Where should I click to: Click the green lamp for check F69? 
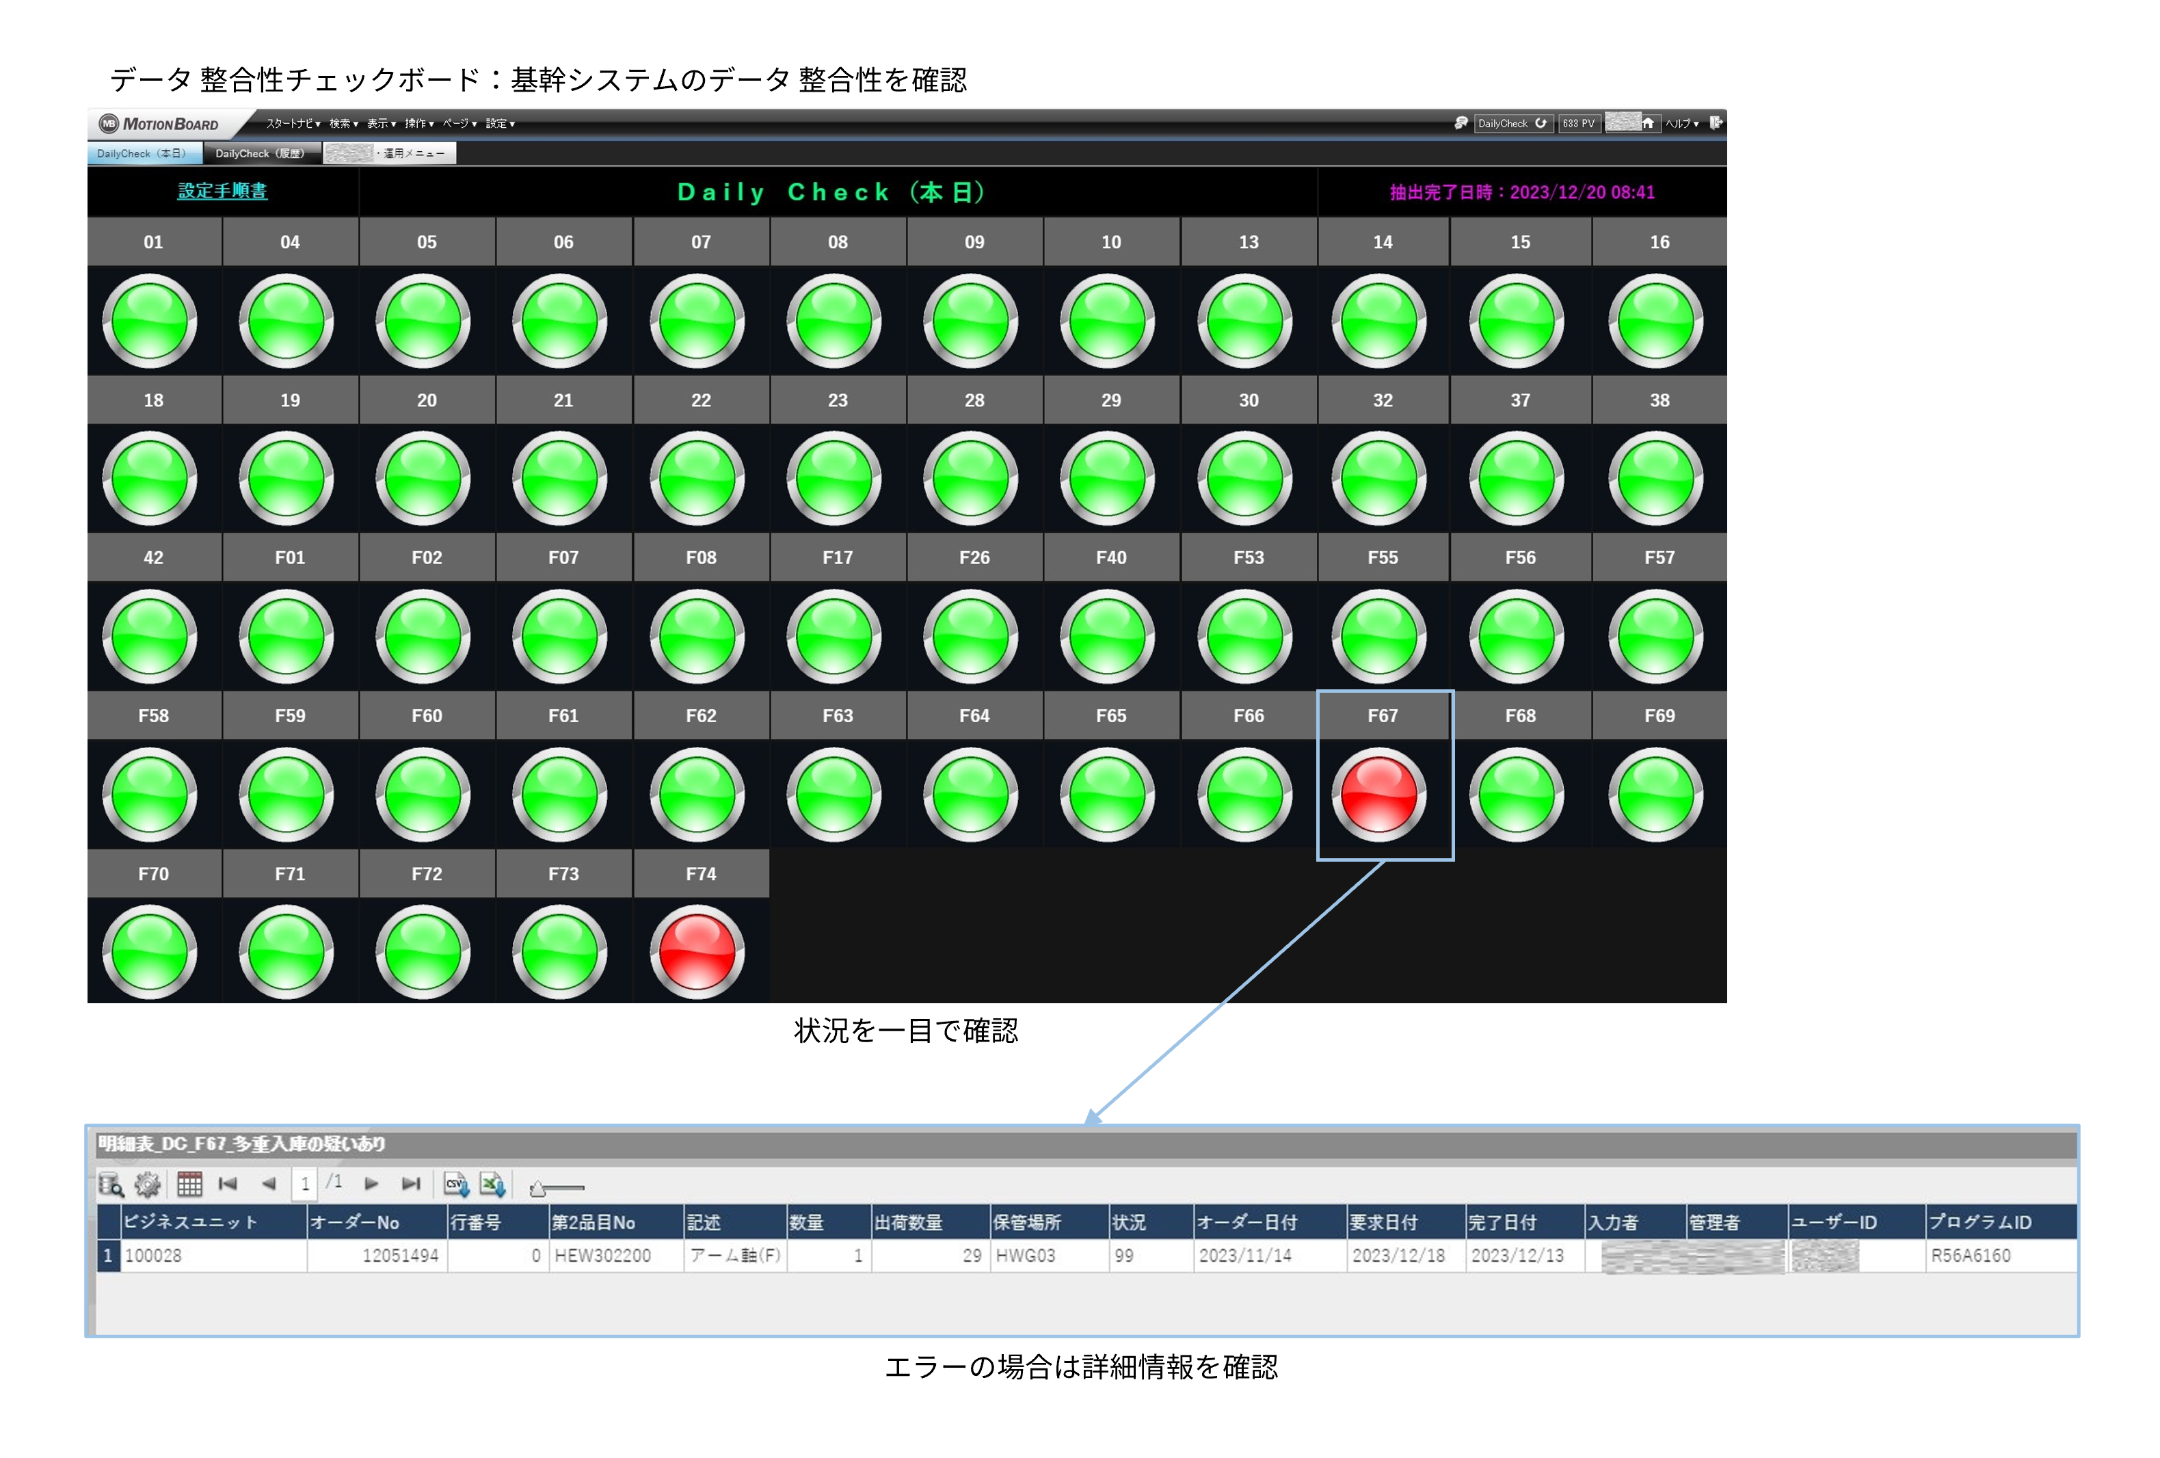tap(1656, 795)
